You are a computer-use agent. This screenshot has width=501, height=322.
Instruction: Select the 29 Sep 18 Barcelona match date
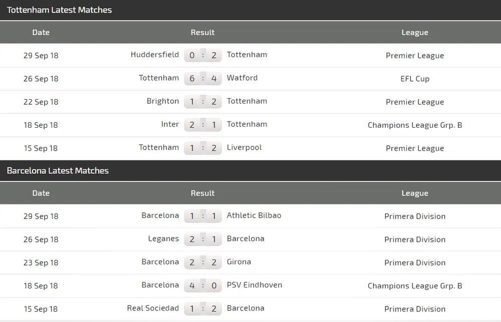41,216
